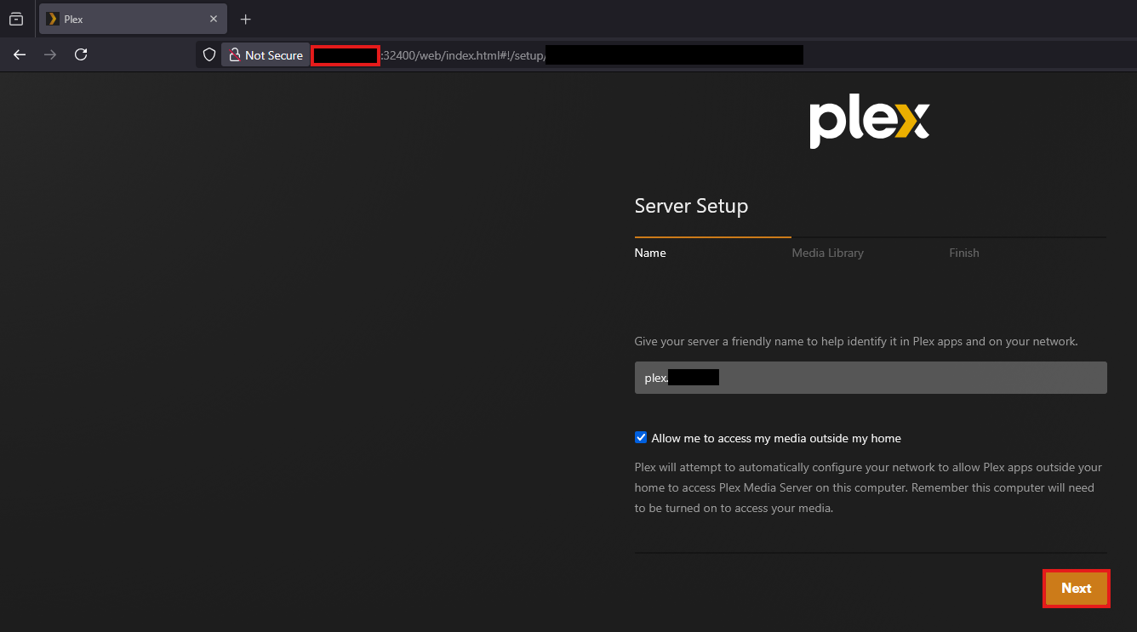Close the Plex browser tab
The image size is (1137, 632).
214,19
